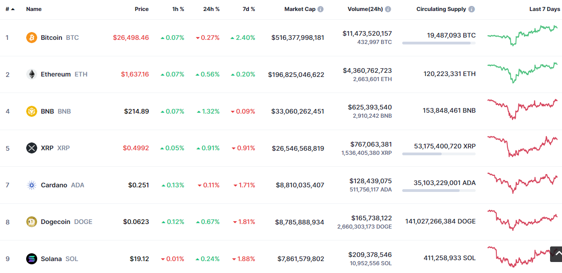Image resolution: width=562 pixels, height=273 pixels.
Task: Sort table by Price column
Action: tap(141, 9)
